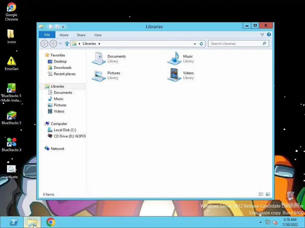Open the File tab
This screenshot has height=228, width=305.
[47, 35]
